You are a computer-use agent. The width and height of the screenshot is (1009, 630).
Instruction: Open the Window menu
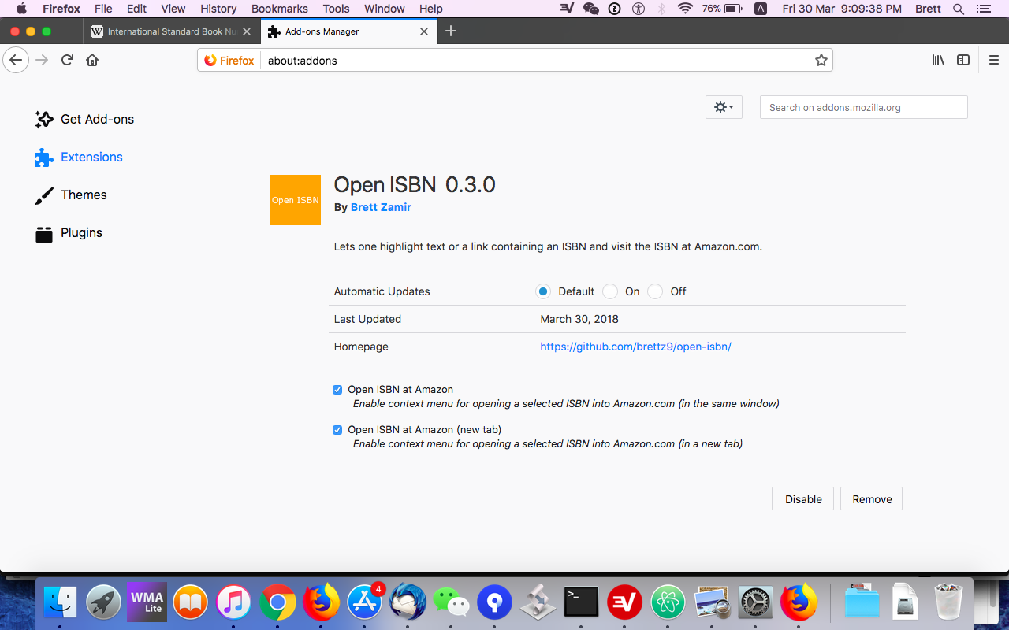point(384,9)
